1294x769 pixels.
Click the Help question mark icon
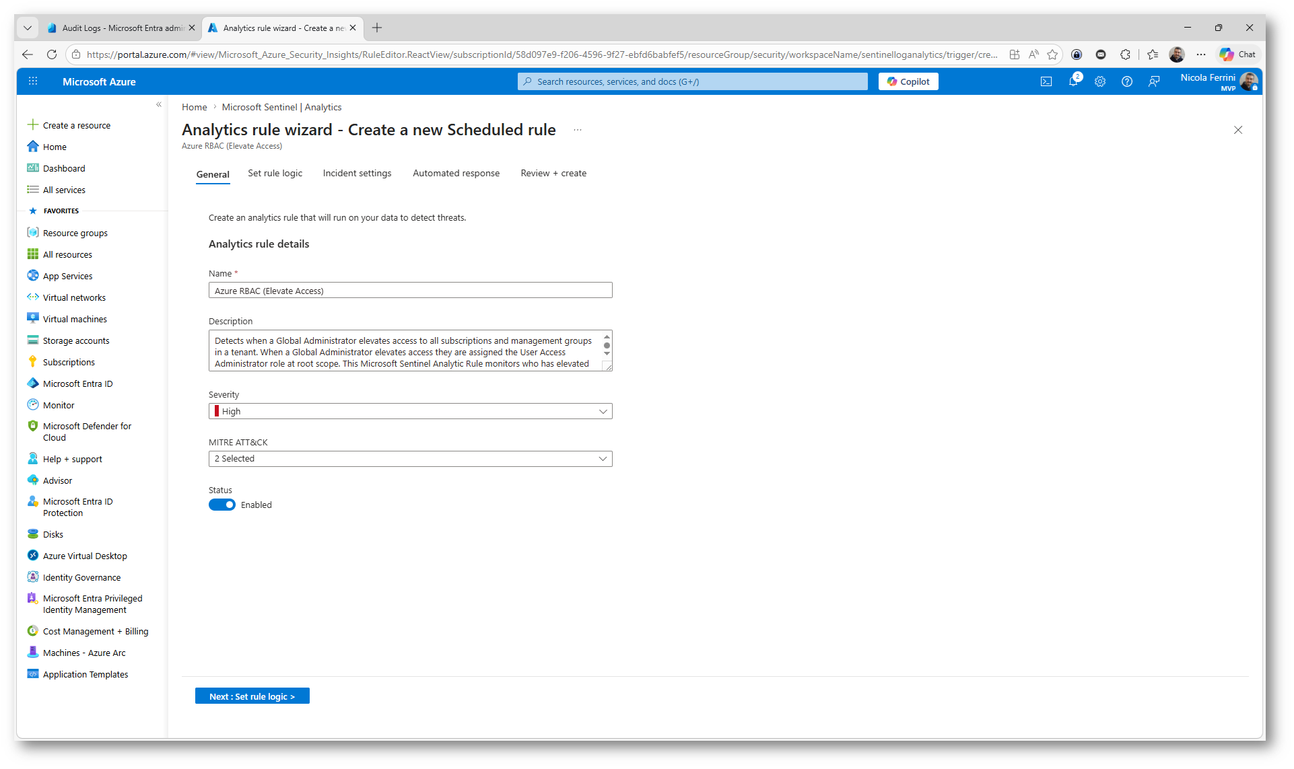click(1127, 81)
